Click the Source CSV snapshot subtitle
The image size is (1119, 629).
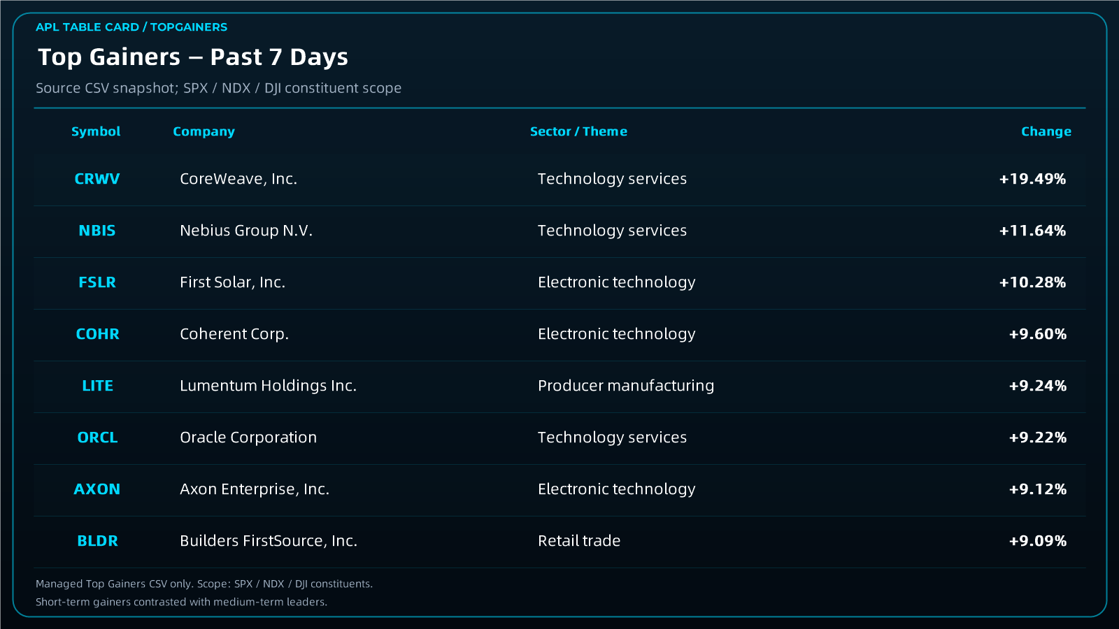(218, 88)
